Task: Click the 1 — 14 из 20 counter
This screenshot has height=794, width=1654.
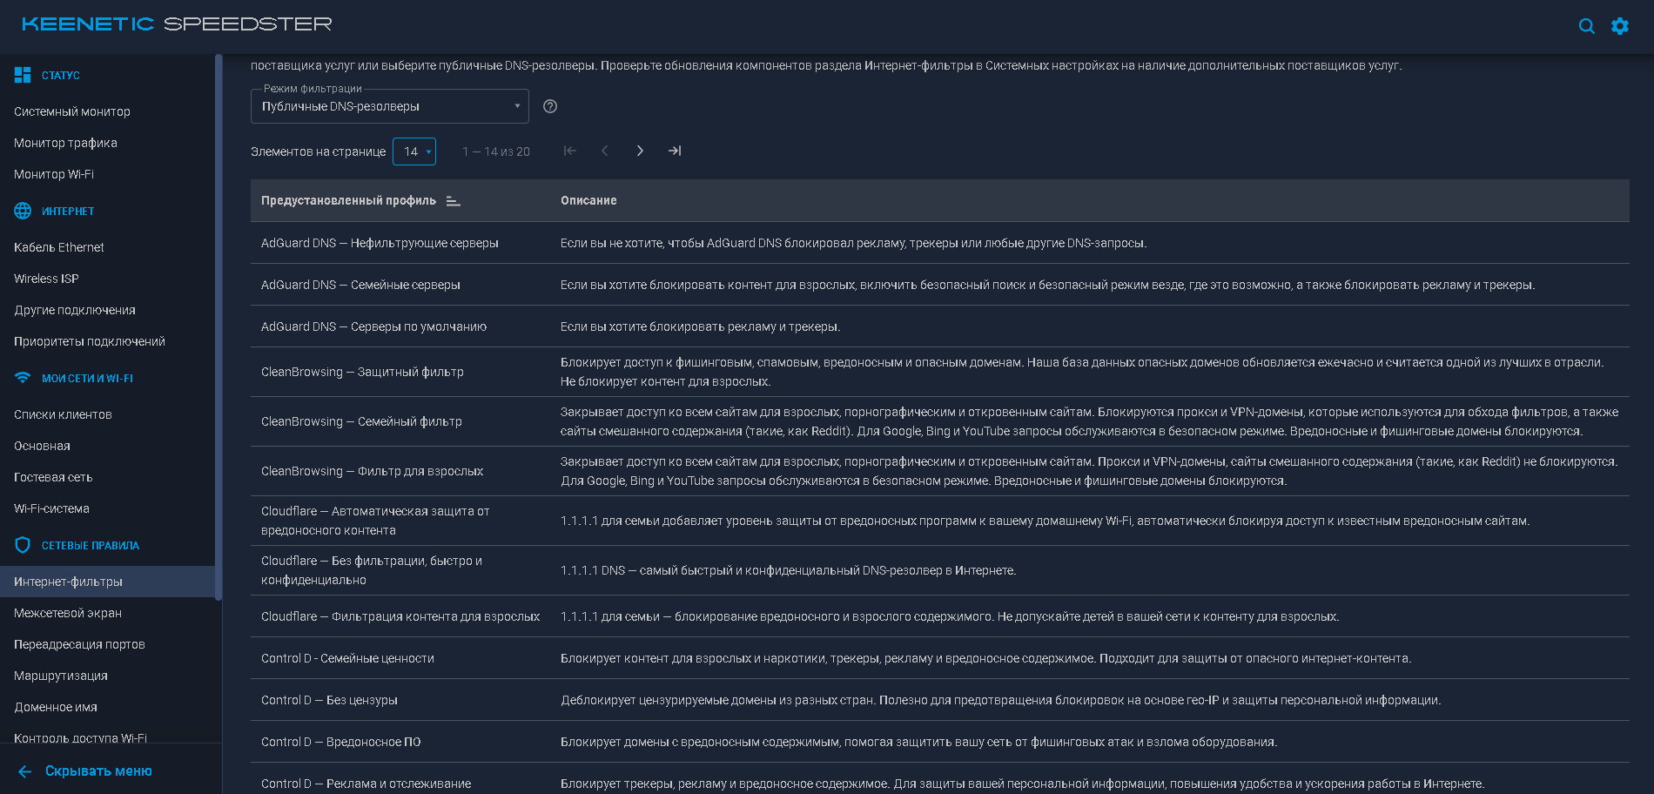Action: [x=496, y=151]
